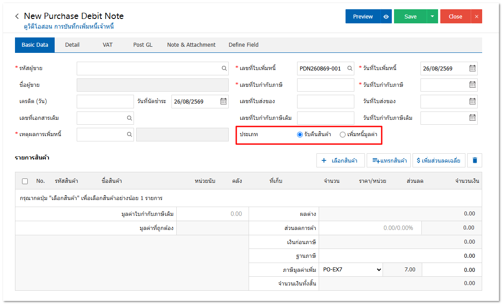Click the รหัสผู้ขาย input field
The image size is (502, 304).
152,68
